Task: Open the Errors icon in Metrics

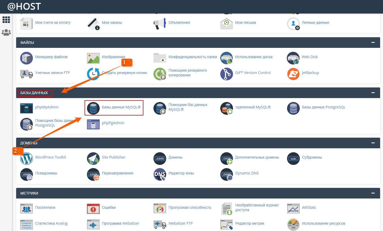Action: point(93,209)
